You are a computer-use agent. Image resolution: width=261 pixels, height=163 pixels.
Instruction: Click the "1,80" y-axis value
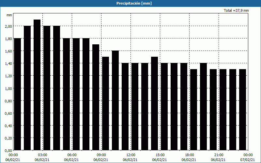pyautogui.click(x=8, y=38)
